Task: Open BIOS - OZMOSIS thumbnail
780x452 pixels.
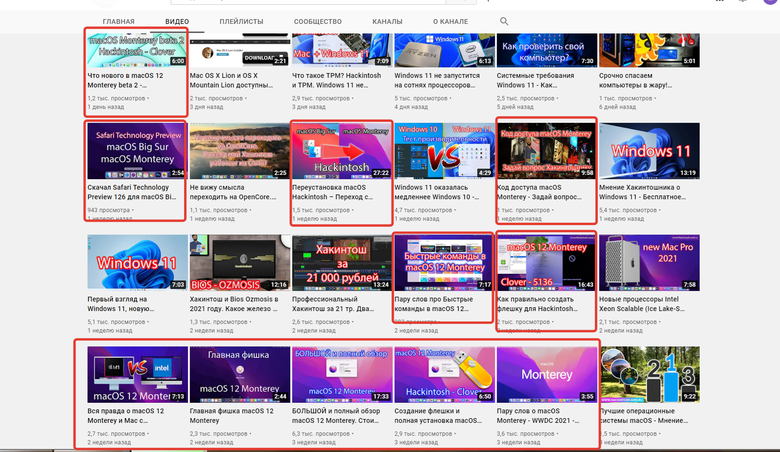Action: tap(240, 263)
